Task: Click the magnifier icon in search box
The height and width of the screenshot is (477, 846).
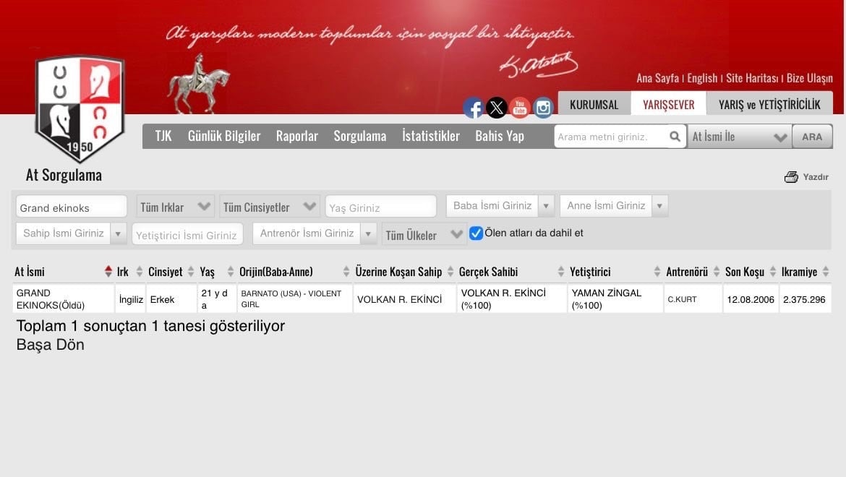Action: tap(675, 137)
